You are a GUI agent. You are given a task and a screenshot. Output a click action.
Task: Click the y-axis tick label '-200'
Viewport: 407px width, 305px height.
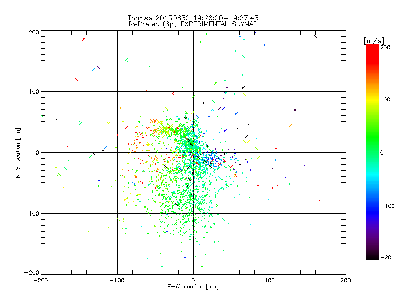click(x=32, y=272)
